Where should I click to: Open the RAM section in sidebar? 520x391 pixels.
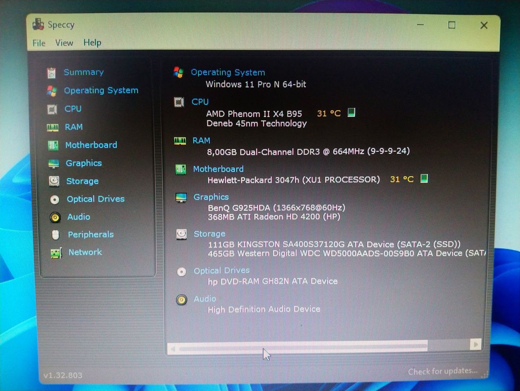pos(73,127)
